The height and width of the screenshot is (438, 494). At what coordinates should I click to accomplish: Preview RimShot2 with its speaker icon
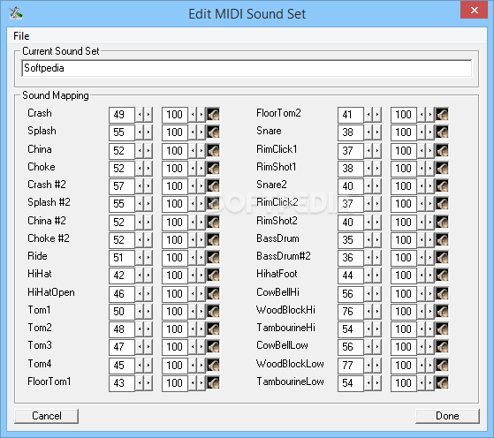(442, 223)
